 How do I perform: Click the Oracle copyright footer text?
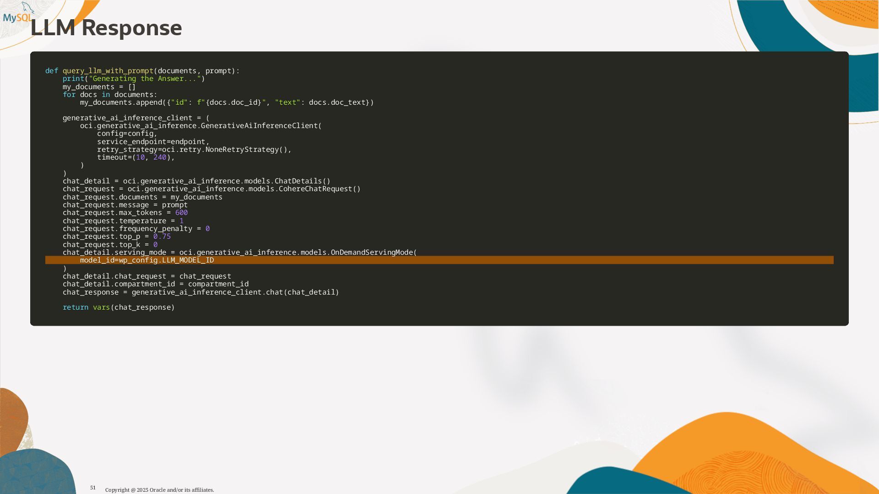click(159, 490)
